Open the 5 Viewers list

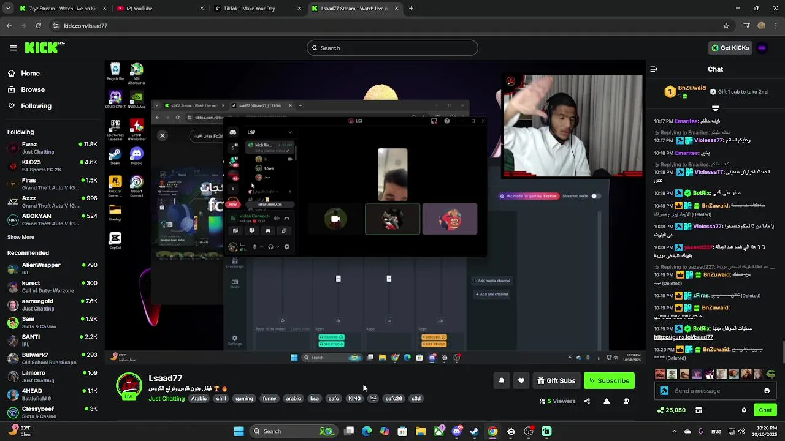pos(557,401)
